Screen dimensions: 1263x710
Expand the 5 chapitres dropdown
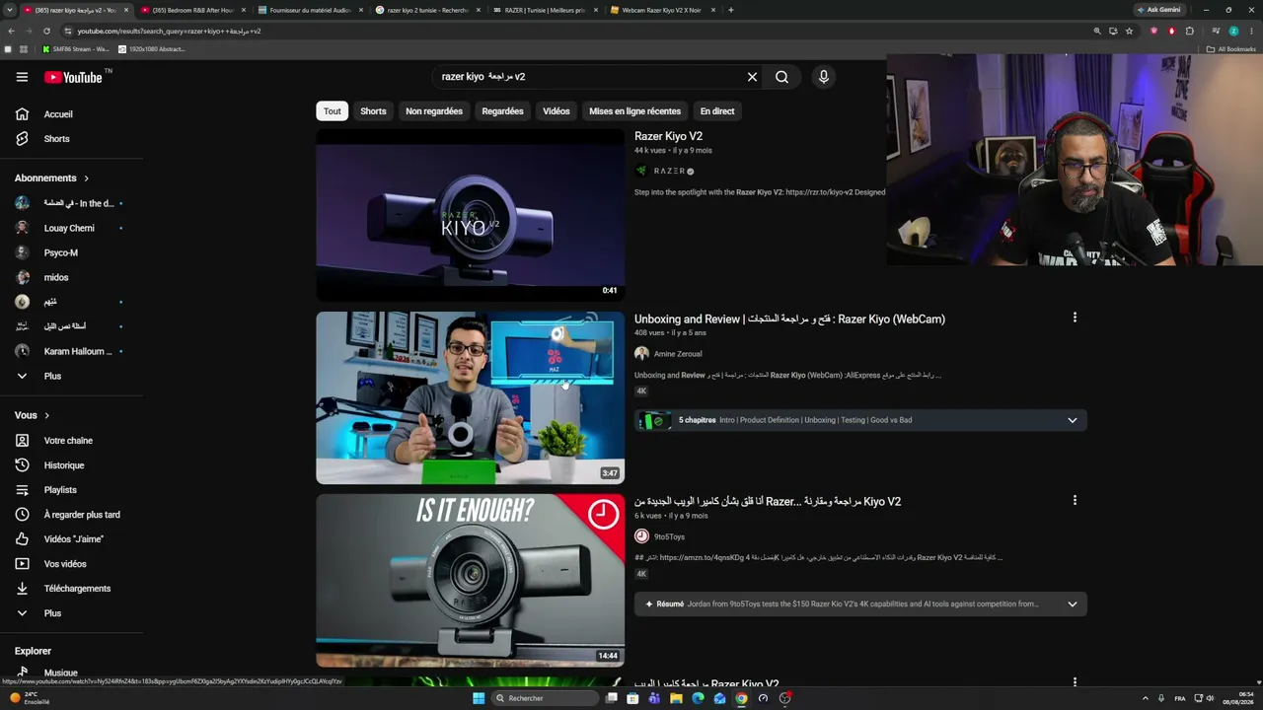(x=1073, y=420)
